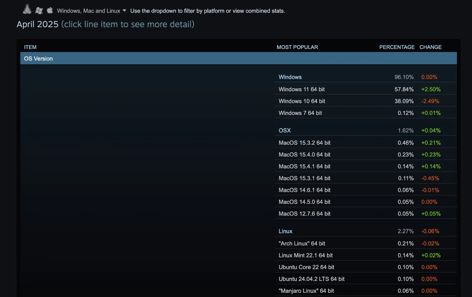Click the 38.09% Windows 10 percentage
Image resolution: width=472 pixels, height=297 pixels.
pos(404,101)
